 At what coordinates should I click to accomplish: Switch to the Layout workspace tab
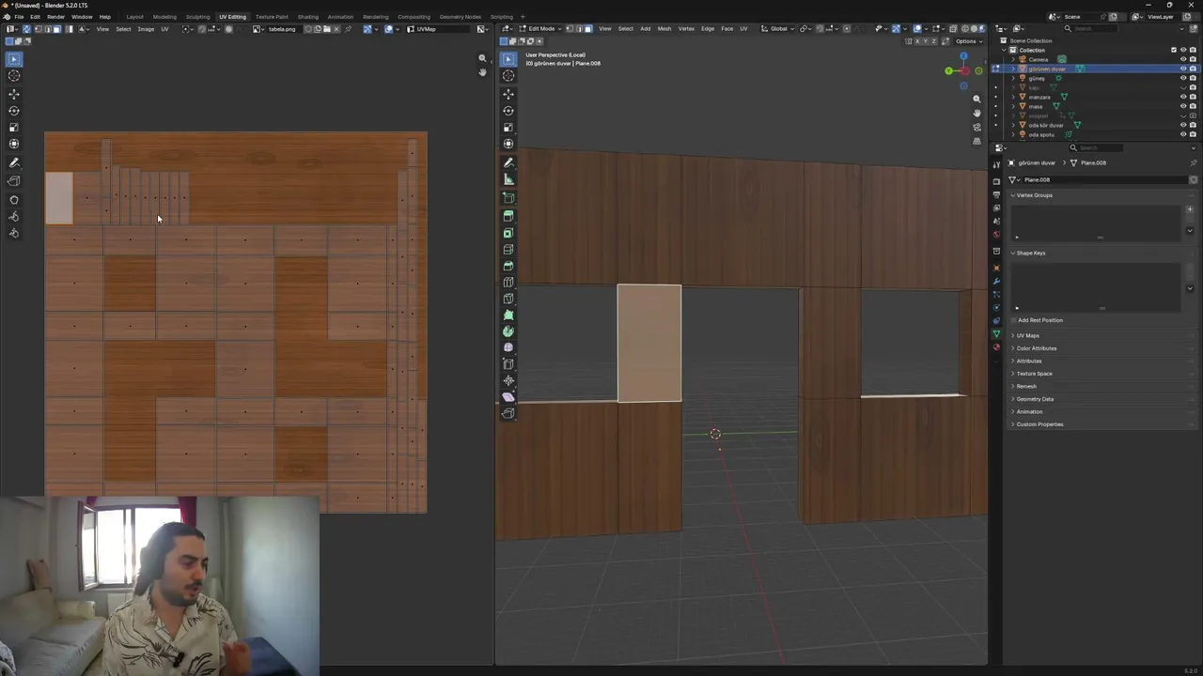click(x=135, y=17)
